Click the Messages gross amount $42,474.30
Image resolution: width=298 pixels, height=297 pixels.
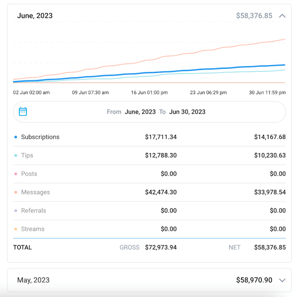coord(161,192)
